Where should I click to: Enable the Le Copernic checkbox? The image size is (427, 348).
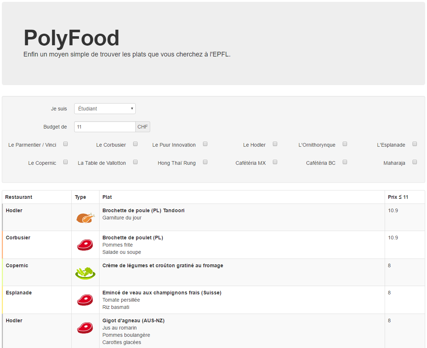pos(65,162)
